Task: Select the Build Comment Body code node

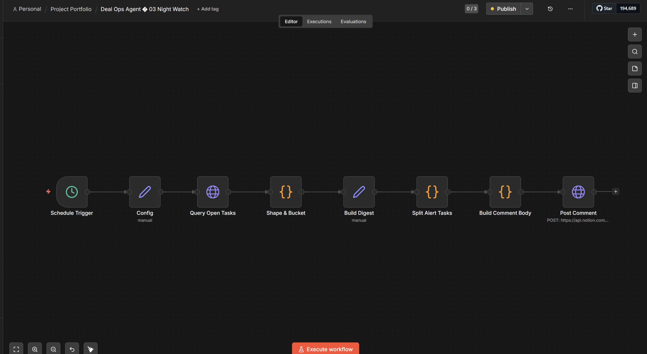Action: [x=505, y=192]
